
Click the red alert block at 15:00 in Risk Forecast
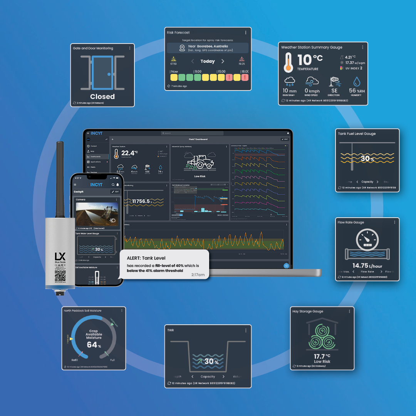229,77
